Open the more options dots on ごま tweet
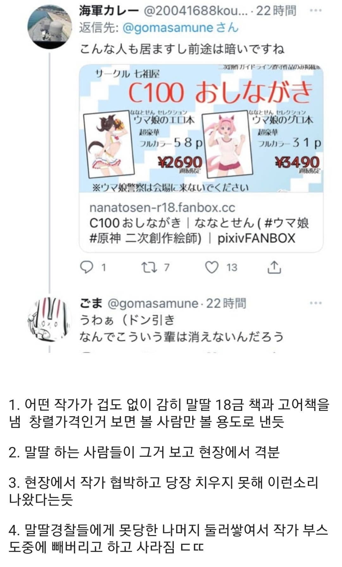This screenshot has height=567, width=342. pyautogui.click(x=315, y=303)
